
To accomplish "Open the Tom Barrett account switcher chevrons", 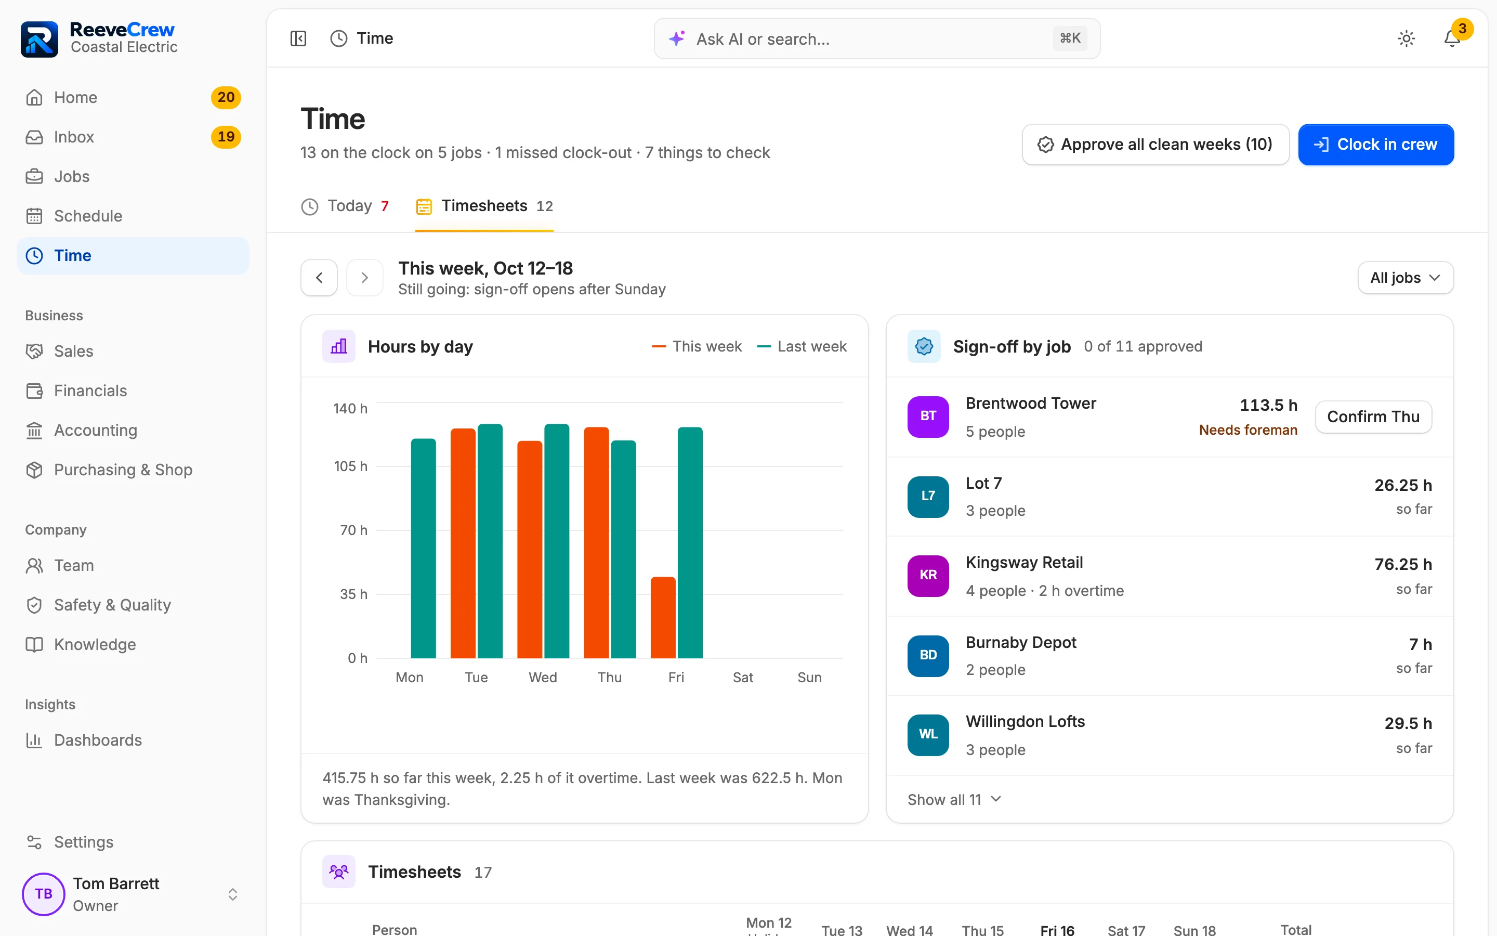I will (x=232, y=894).
